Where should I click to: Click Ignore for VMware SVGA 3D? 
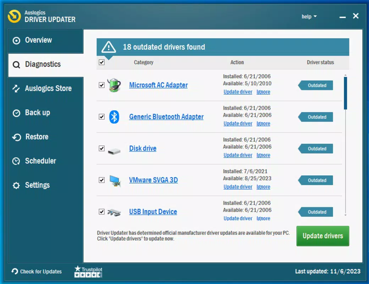(x=263, y=187)
